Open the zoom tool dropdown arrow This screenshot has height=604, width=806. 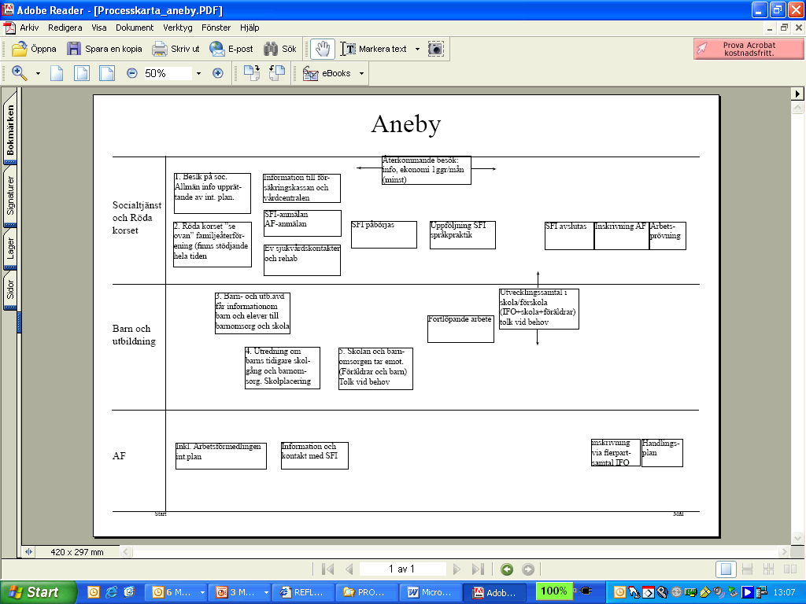38,74
